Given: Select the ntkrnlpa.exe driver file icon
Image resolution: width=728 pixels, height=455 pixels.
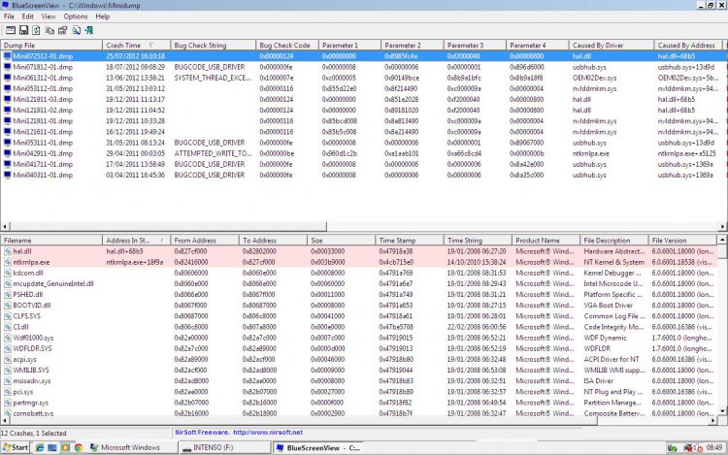Looking at the screenshot, I should 8,262.
